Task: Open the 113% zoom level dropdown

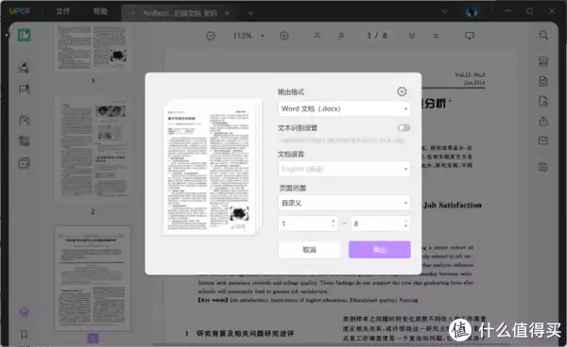Action: (249, 36)
